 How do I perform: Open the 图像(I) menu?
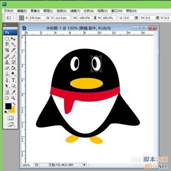[x=35, y=11]
